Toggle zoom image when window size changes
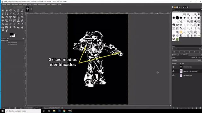Viewport: 202px width, 113px height. [170, 13]
